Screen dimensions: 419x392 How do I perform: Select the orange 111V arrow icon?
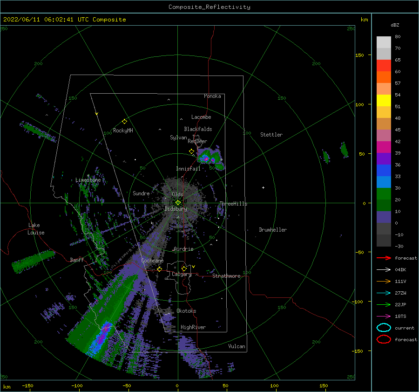point(384,281)
